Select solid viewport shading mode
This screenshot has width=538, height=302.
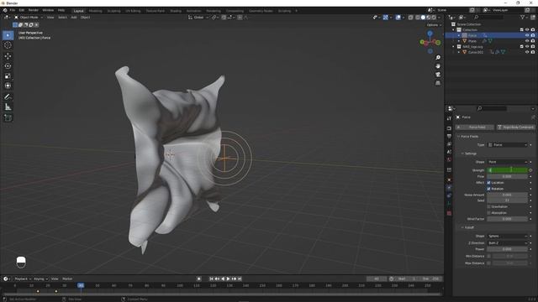click(423, 18)
